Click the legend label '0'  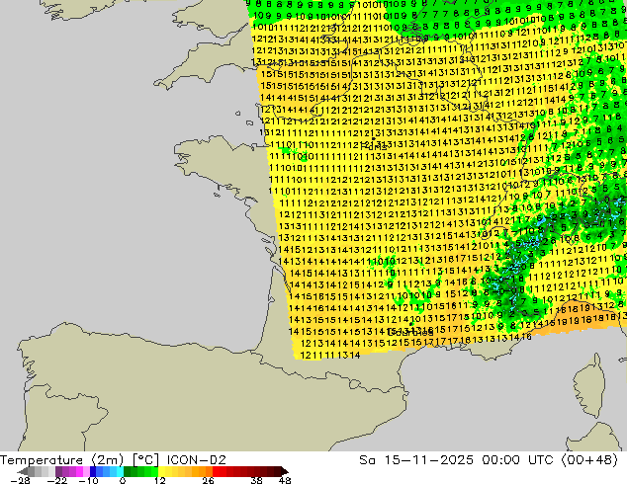click(123, 481)
